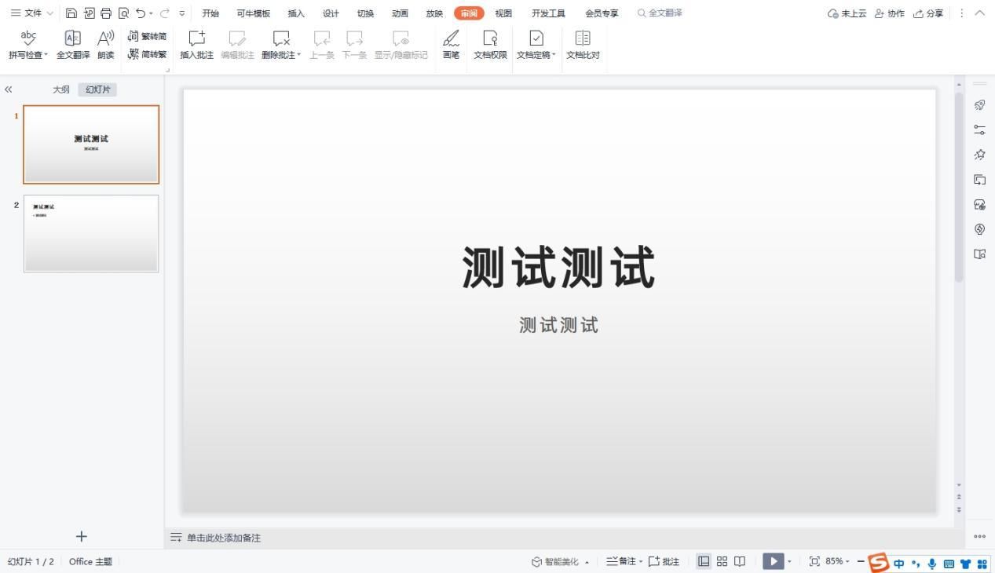Screen dimensions: 995x573
Task: Open 文档权限 document permissions
Action: tap(489, 45)
